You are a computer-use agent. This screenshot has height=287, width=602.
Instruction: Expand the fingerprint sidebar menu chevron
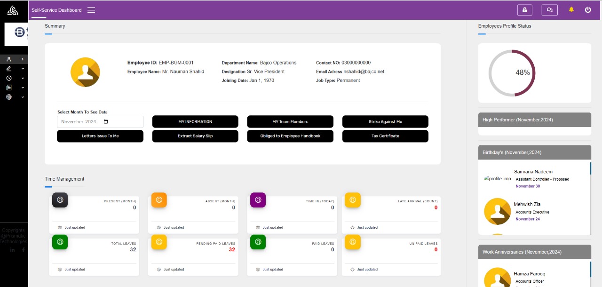pyautogui.click(x=23, y=97)
